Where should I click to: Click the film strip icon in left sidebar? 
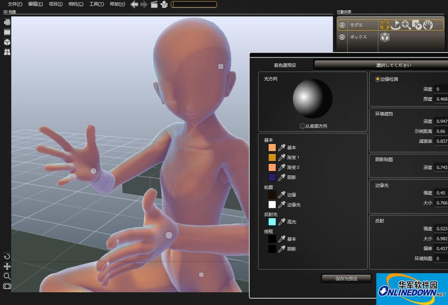[7, 32]
